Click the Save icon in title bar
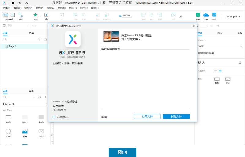The height and width of the screenshot is (157, 245). (x=13, y=3)
